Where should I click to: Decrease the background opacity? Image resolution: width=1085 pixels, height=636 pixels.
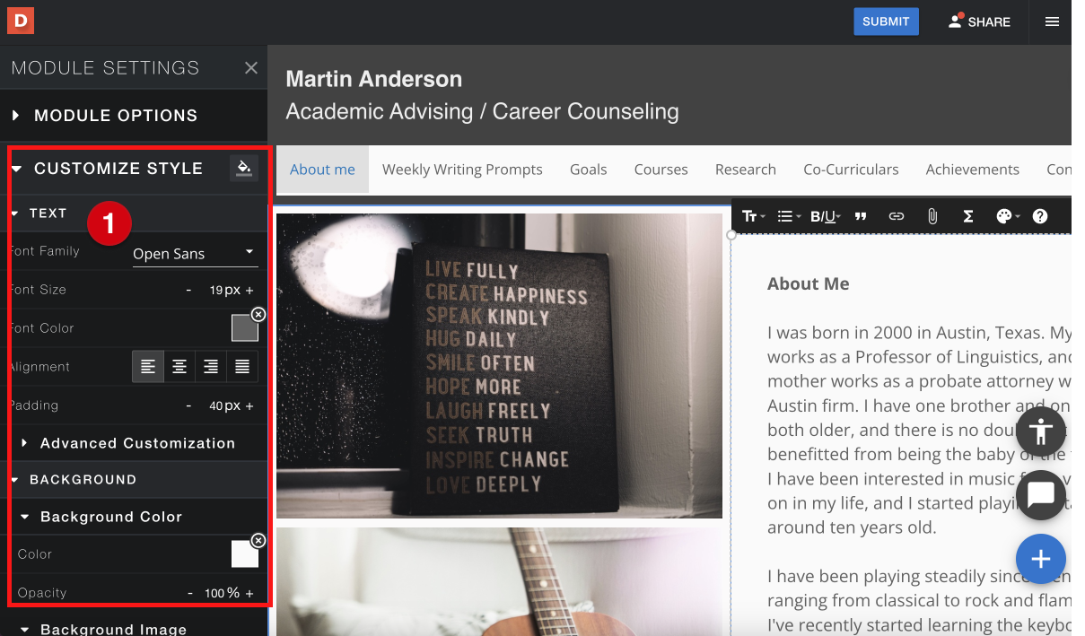[x=189, y=594]
